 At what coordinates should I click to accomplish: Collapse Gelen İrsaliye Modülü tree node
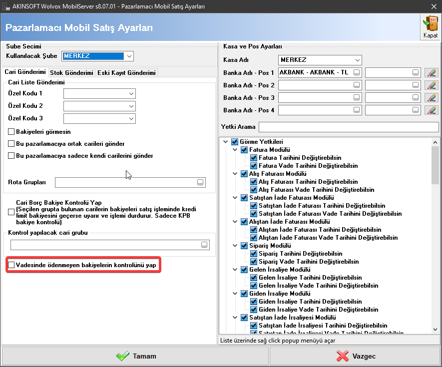235,270
